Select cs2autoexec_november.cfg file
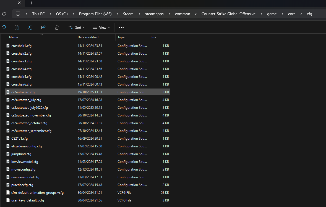Image resolution: width=326 pixels, height=207 pixels. tap(87, 115)
